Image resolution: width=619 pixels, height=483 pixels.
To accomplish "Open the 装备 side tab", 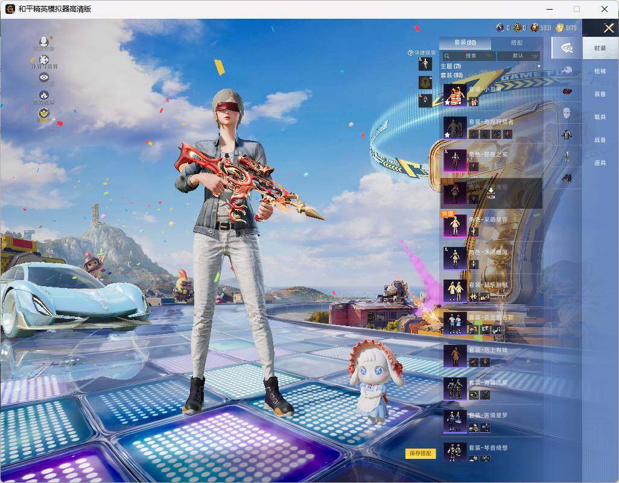I will pyautogui.click(x=600, y=94).
